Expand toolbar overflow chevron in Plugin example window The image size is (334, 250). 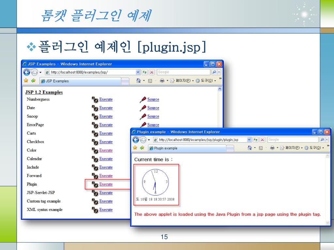tap(328, 146)
